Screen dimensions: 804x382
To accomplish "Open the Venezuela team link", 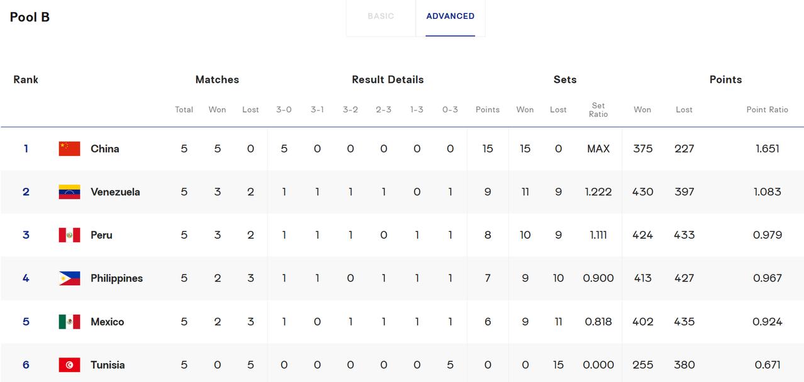I will click(x=115, y=192).
